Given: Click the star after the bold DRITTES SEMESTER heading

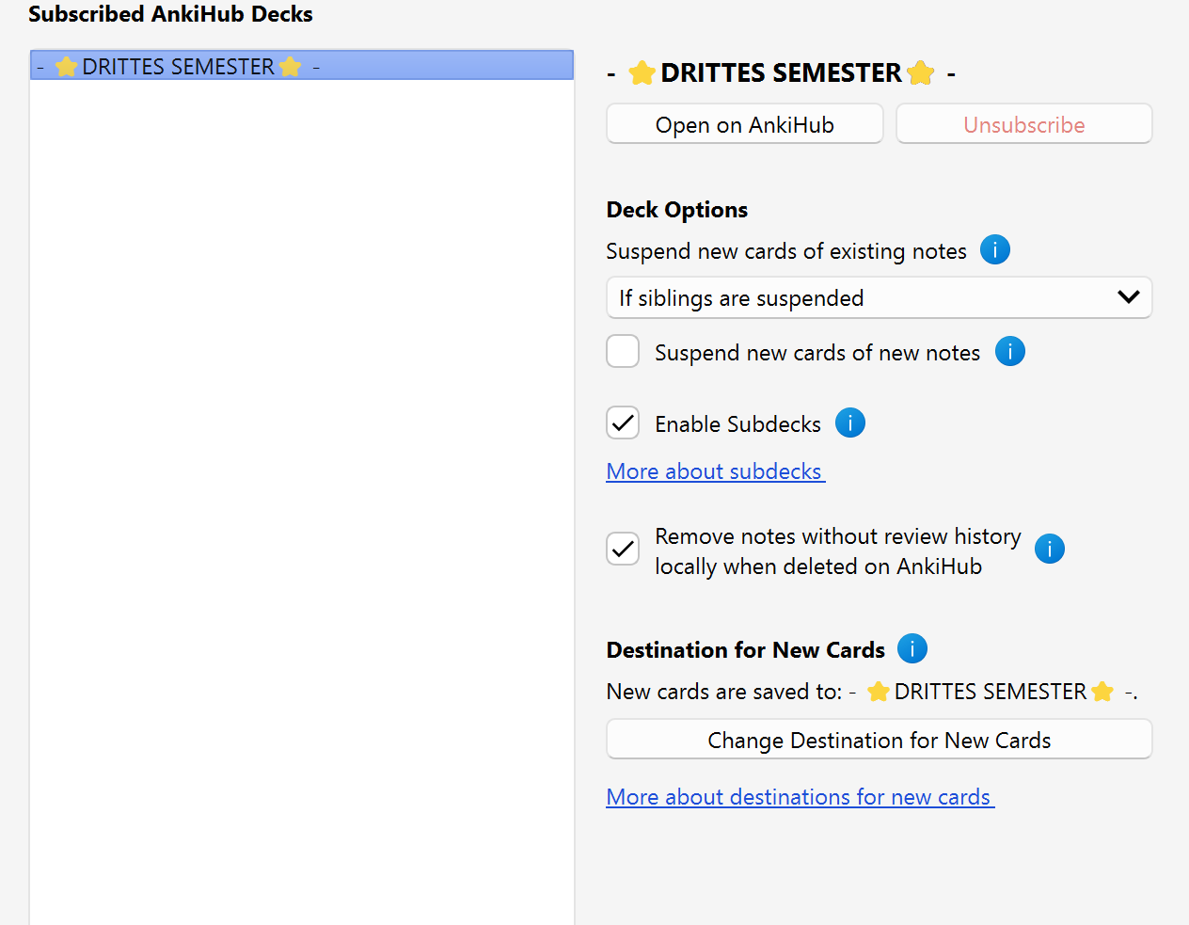Looking at the screenshot, I should click(x=921, y=73).
